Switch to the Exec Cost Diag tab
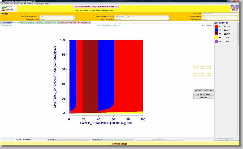The width and height of the screenshot is (243, 149). tap(66, 22)
